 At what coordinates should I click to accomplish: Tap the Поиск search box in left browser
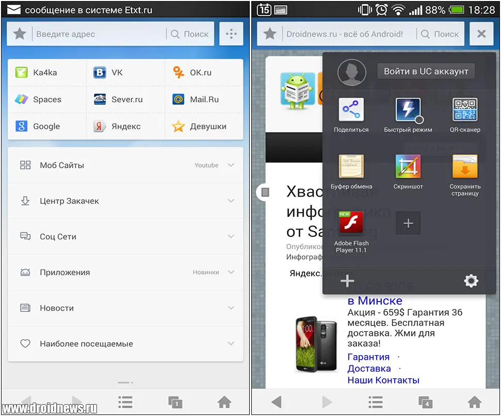pyautogui.click(x=190, y=34)
